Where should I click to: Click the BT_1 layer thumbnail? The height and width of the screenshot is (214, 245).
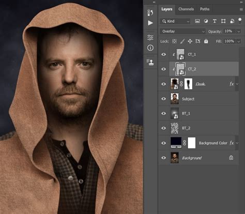(x=174, y=113)
